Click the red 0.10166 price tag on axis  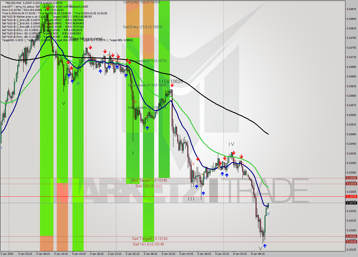pos(351,236)
